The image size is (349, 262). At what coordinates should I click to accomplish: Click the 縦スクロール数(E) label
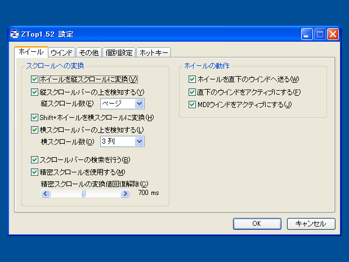[67, 104]
